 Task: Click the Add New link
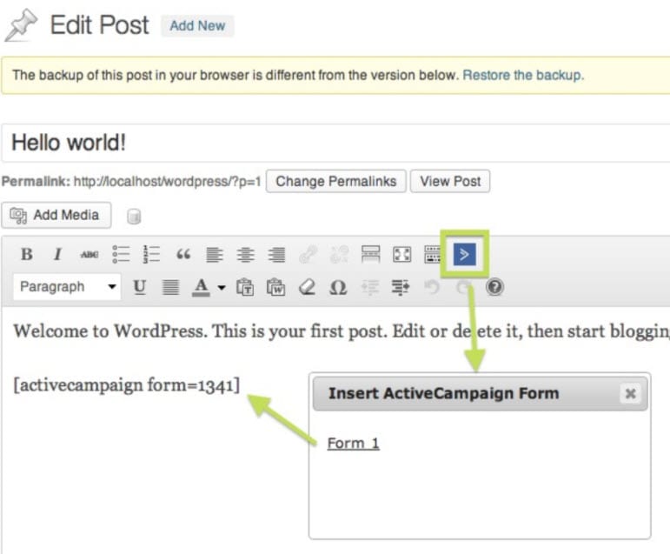197,26
